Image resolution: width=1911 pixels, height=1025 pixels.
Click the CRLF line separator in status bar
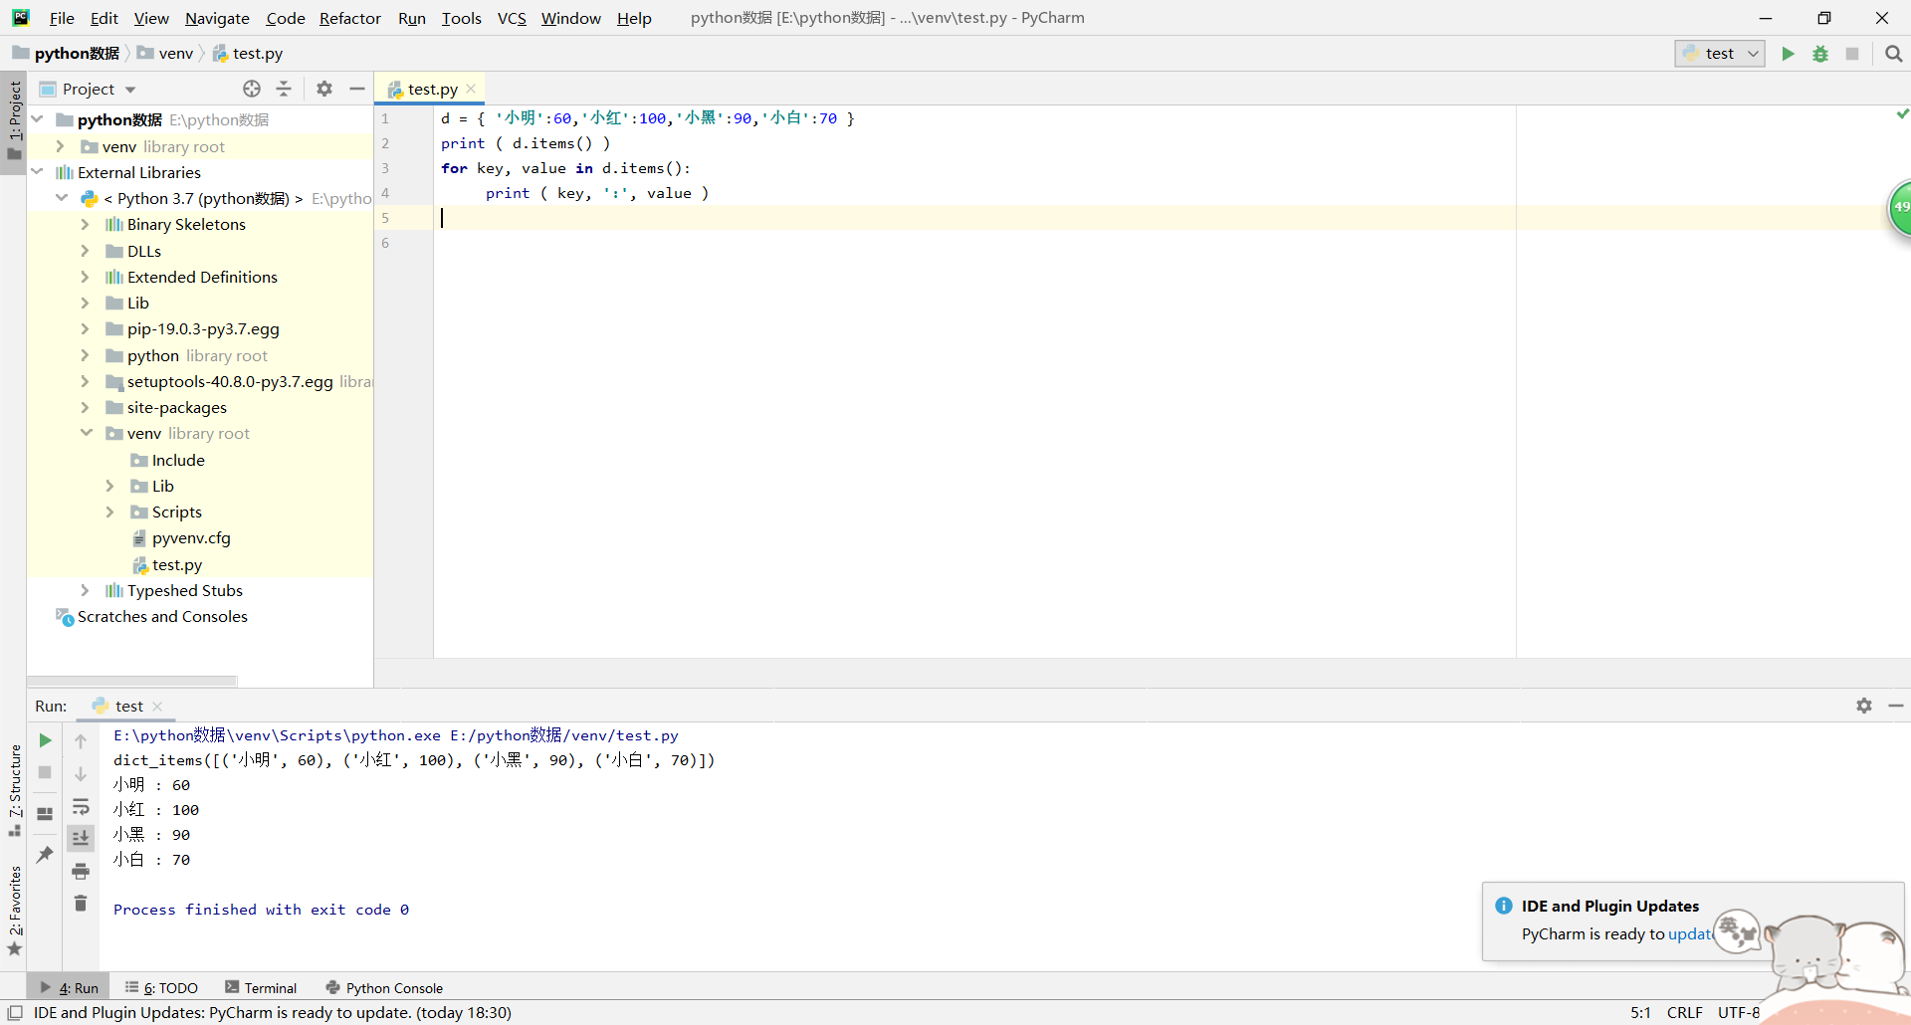tap(1684, 1012)
